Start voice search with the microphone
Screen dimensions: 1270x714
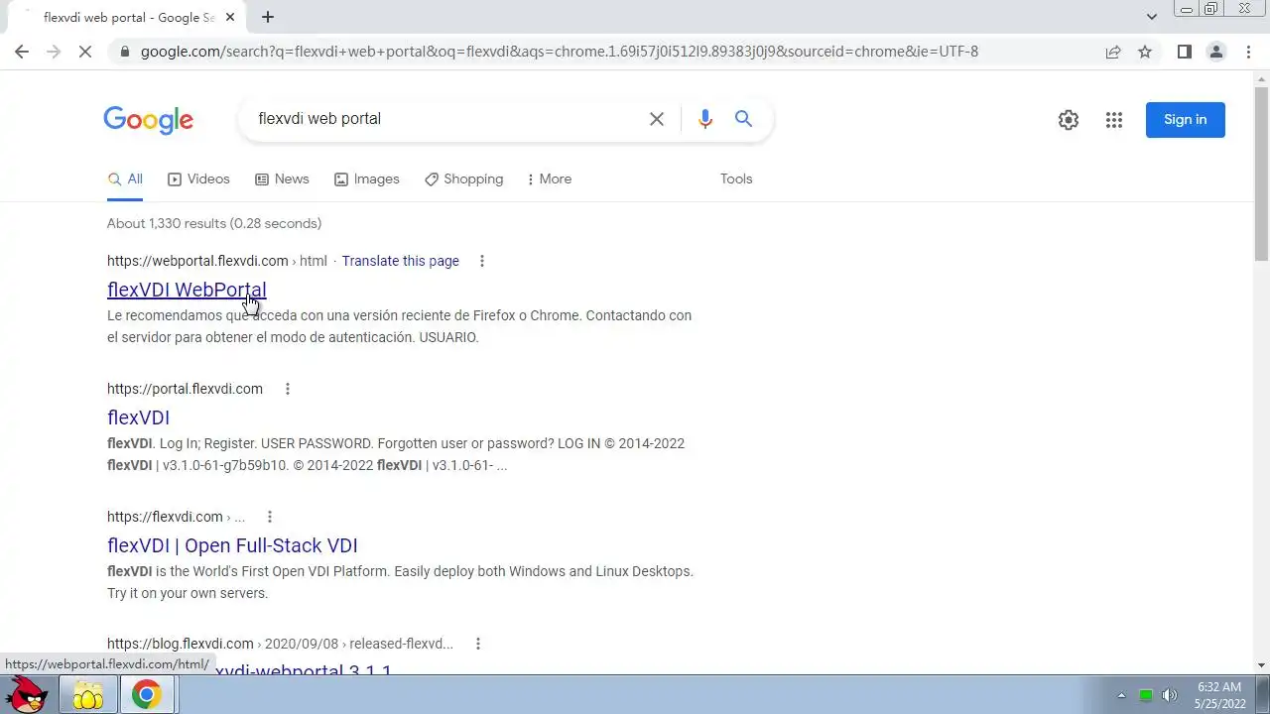[705, 119]
